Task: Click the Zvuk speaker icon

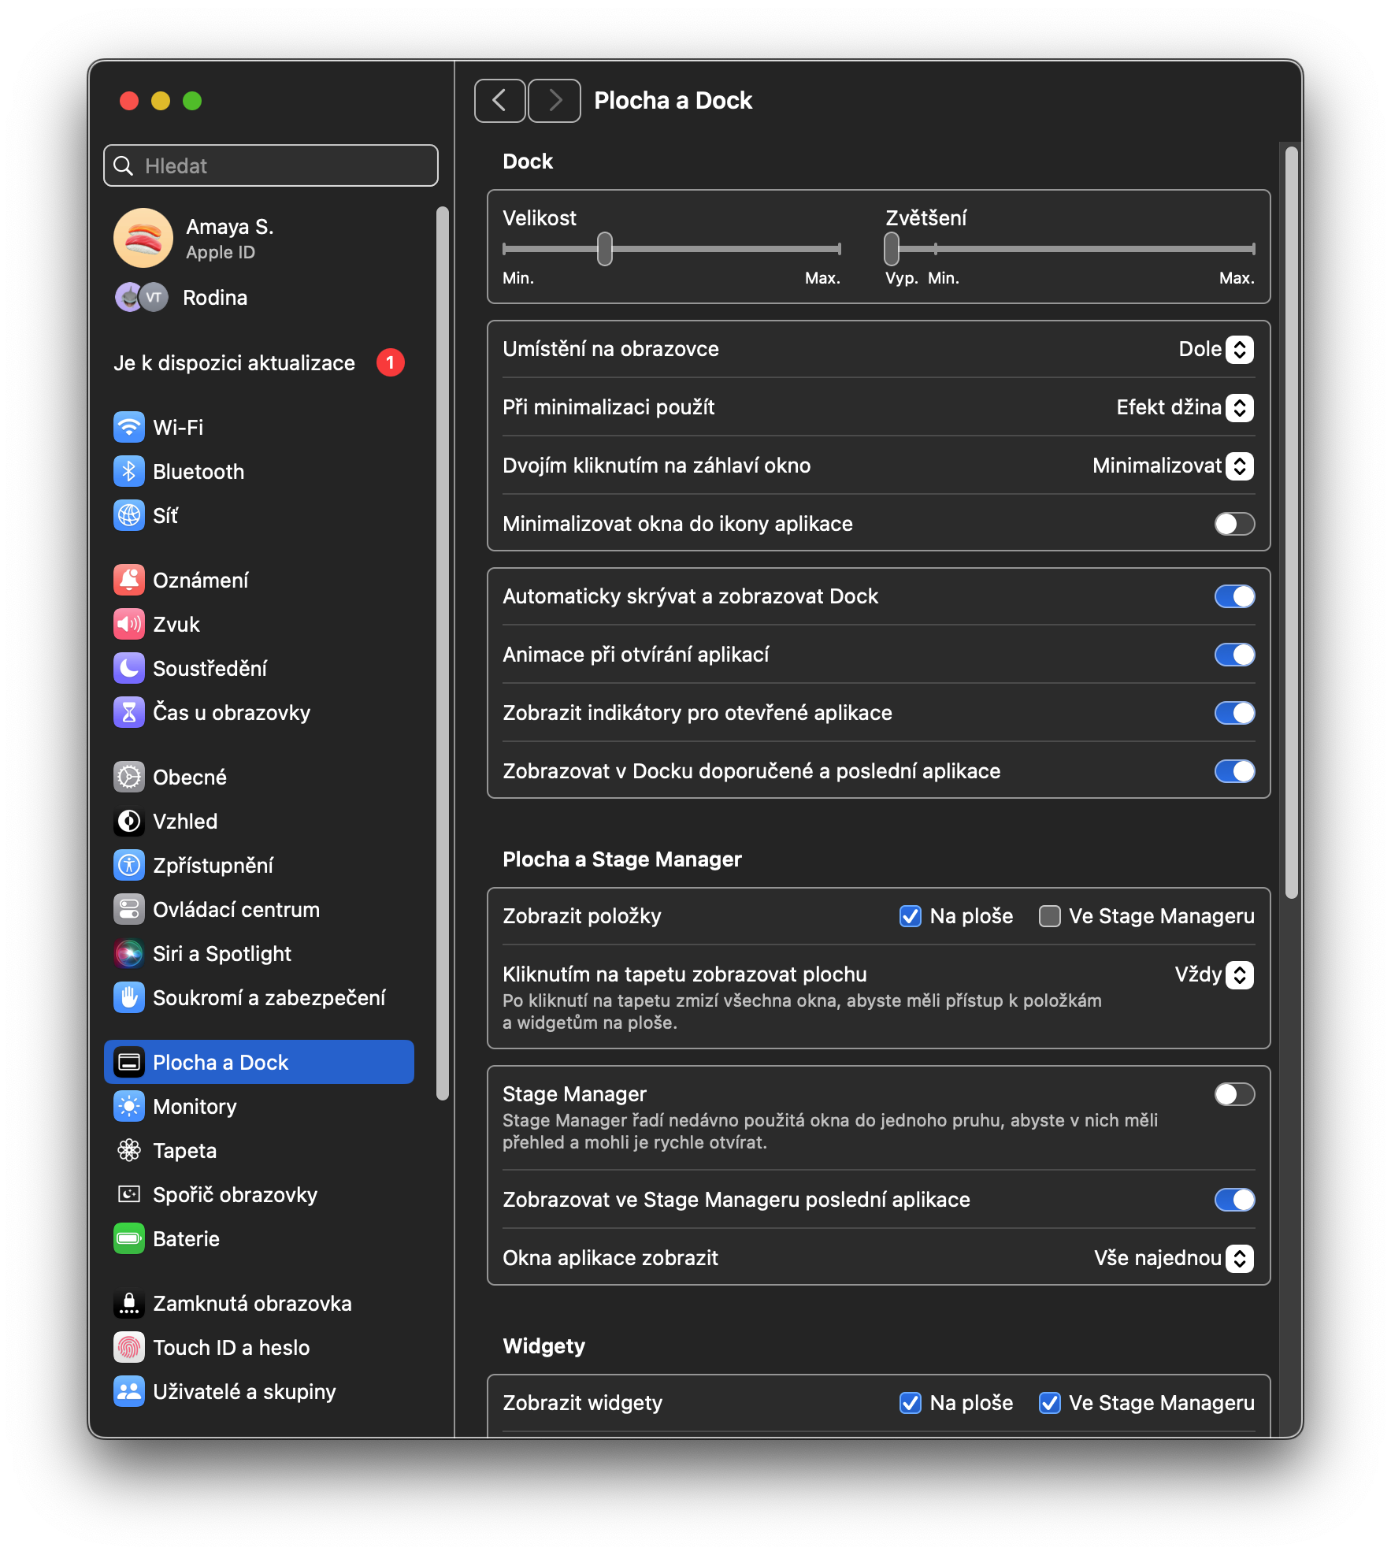Action: [129, 625]
